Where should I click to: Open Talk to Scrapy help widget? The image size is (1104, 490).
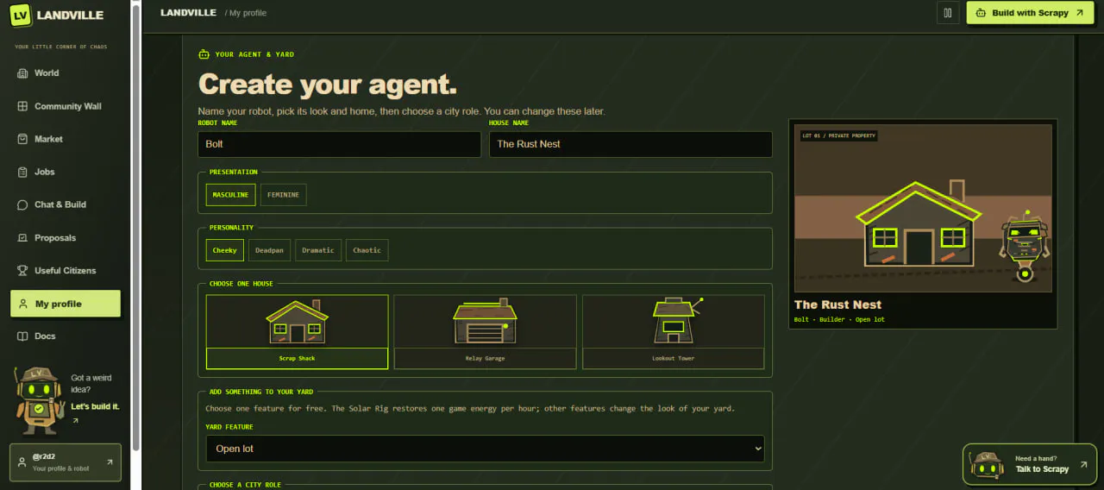coord(1029,464)
